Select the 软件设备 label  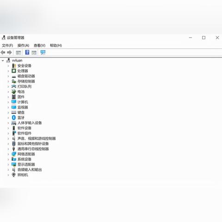(25, 128)
